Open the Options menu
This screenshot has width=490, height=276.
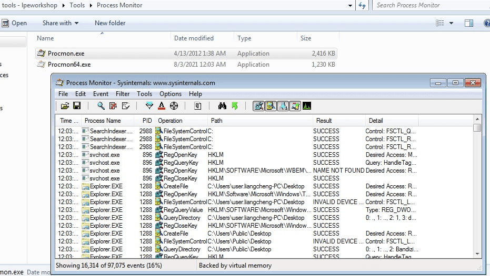point(171,94)
